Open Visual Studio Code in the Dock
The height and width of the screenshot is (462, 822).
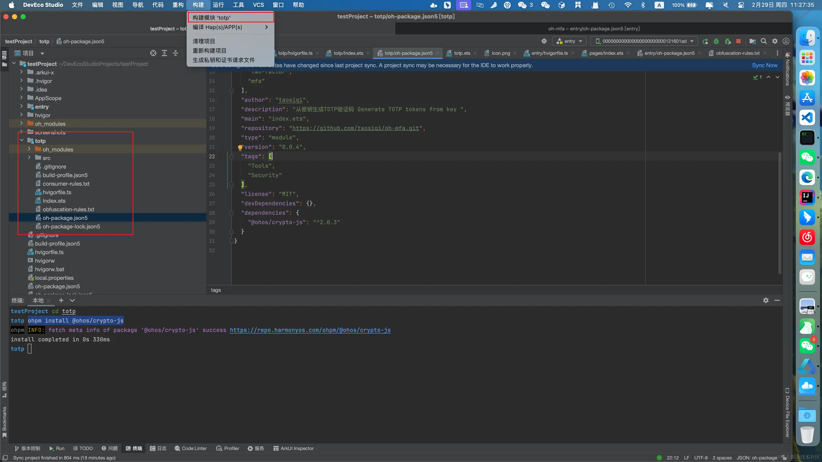[x=807, y=118]
